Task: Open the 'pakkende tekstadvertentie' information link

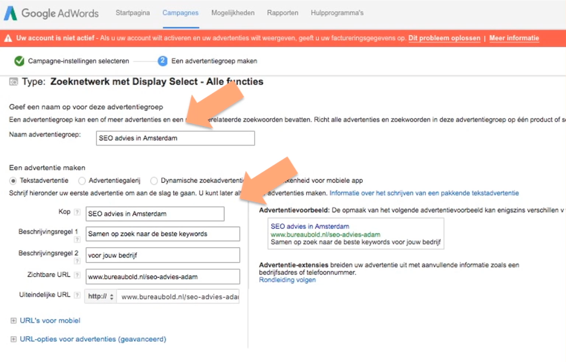Action: point(424,193)
